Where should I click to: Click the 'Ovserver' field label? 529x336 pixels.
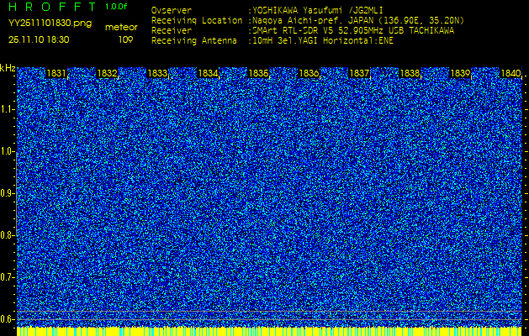(172, 10)
